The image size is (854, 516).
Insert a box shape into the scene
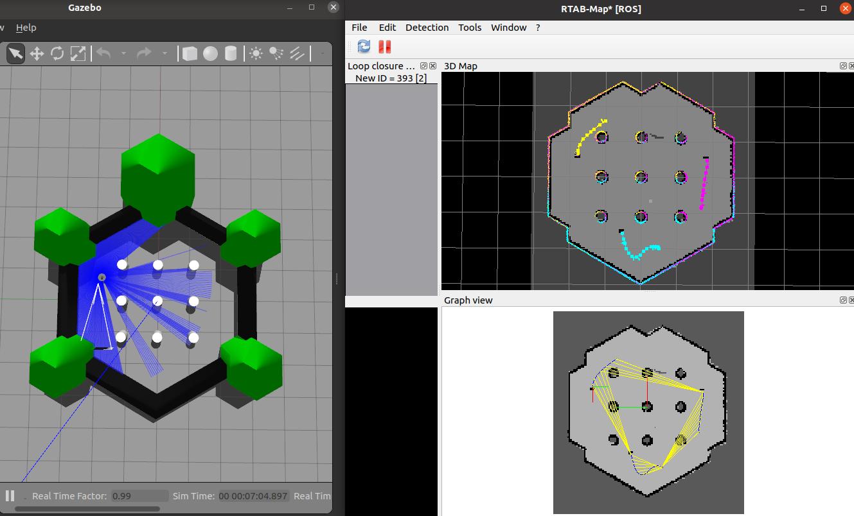coord(190,53)
